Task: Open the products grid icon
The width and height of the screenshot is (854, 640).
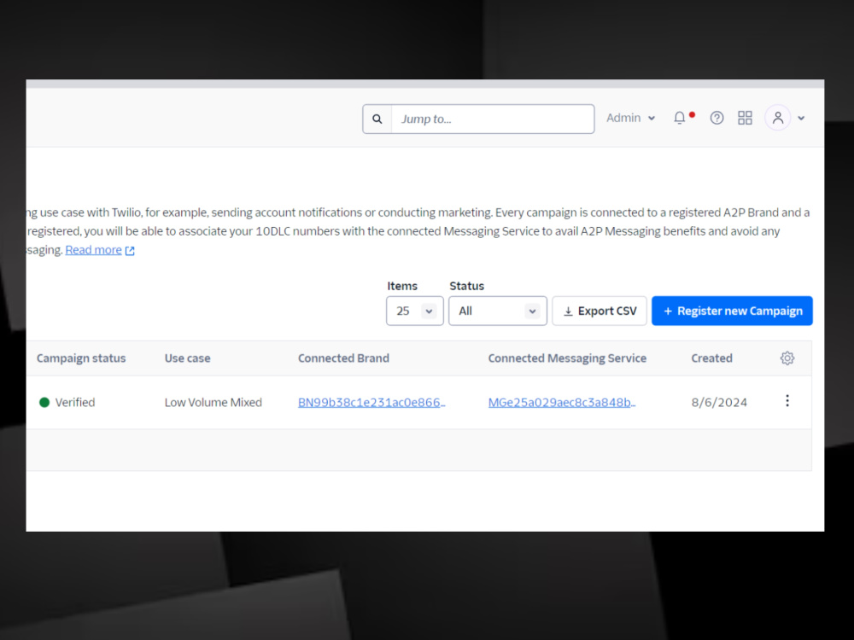Action: point(745,118)
